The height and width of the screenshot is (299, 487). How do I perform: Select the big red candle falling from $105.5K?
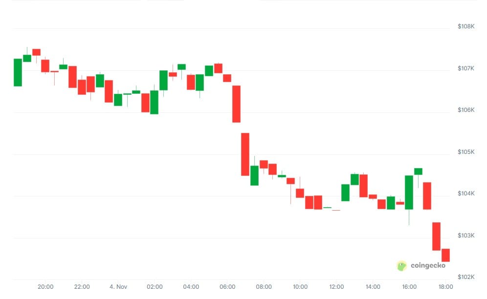[x=245, y=154]
